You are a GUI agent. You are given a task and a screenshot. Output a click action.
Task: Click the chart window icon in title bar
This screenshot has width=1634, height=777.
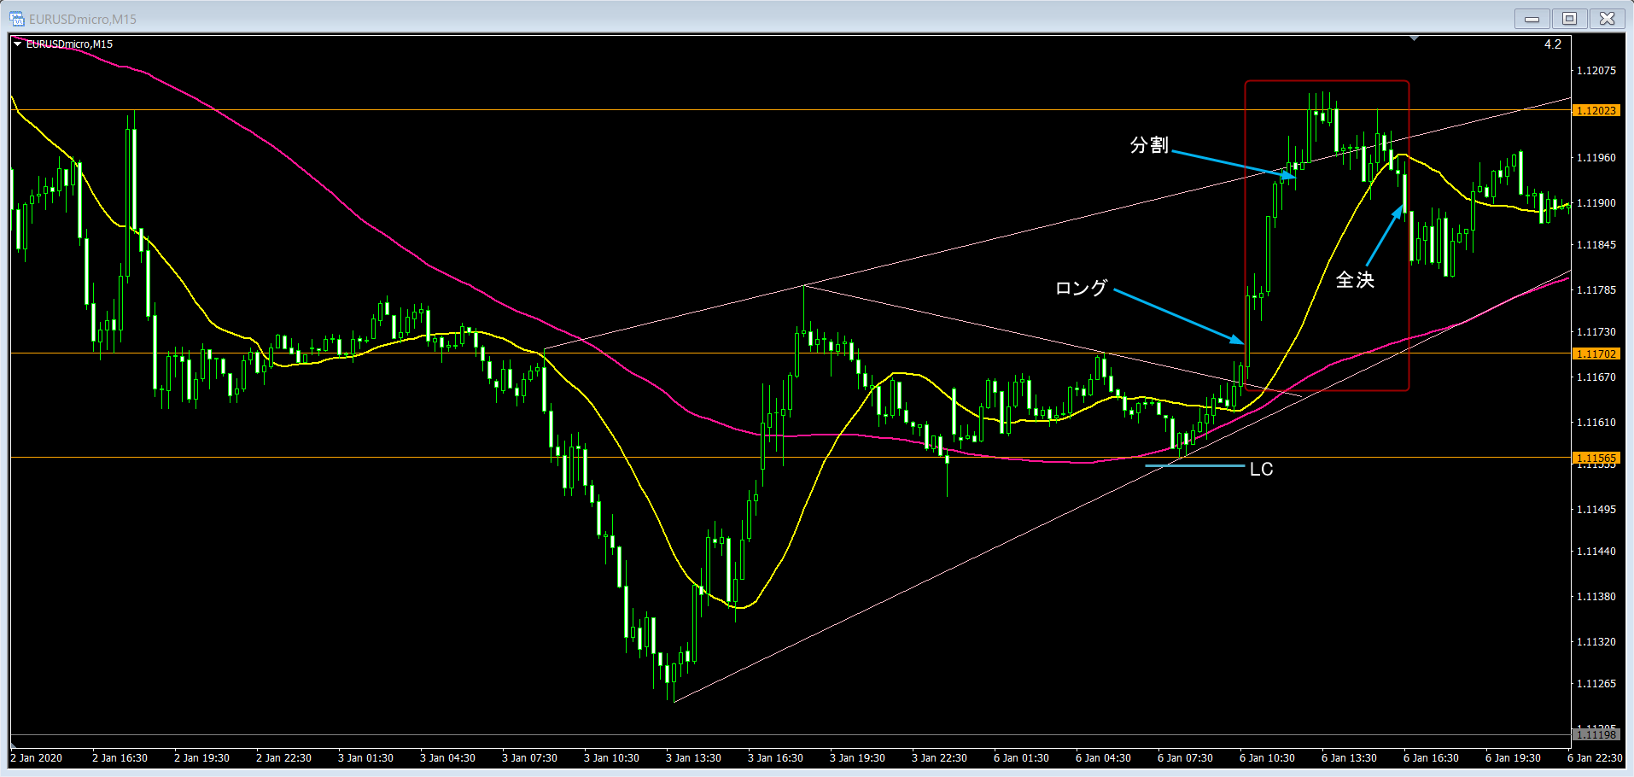click(16, 19)
